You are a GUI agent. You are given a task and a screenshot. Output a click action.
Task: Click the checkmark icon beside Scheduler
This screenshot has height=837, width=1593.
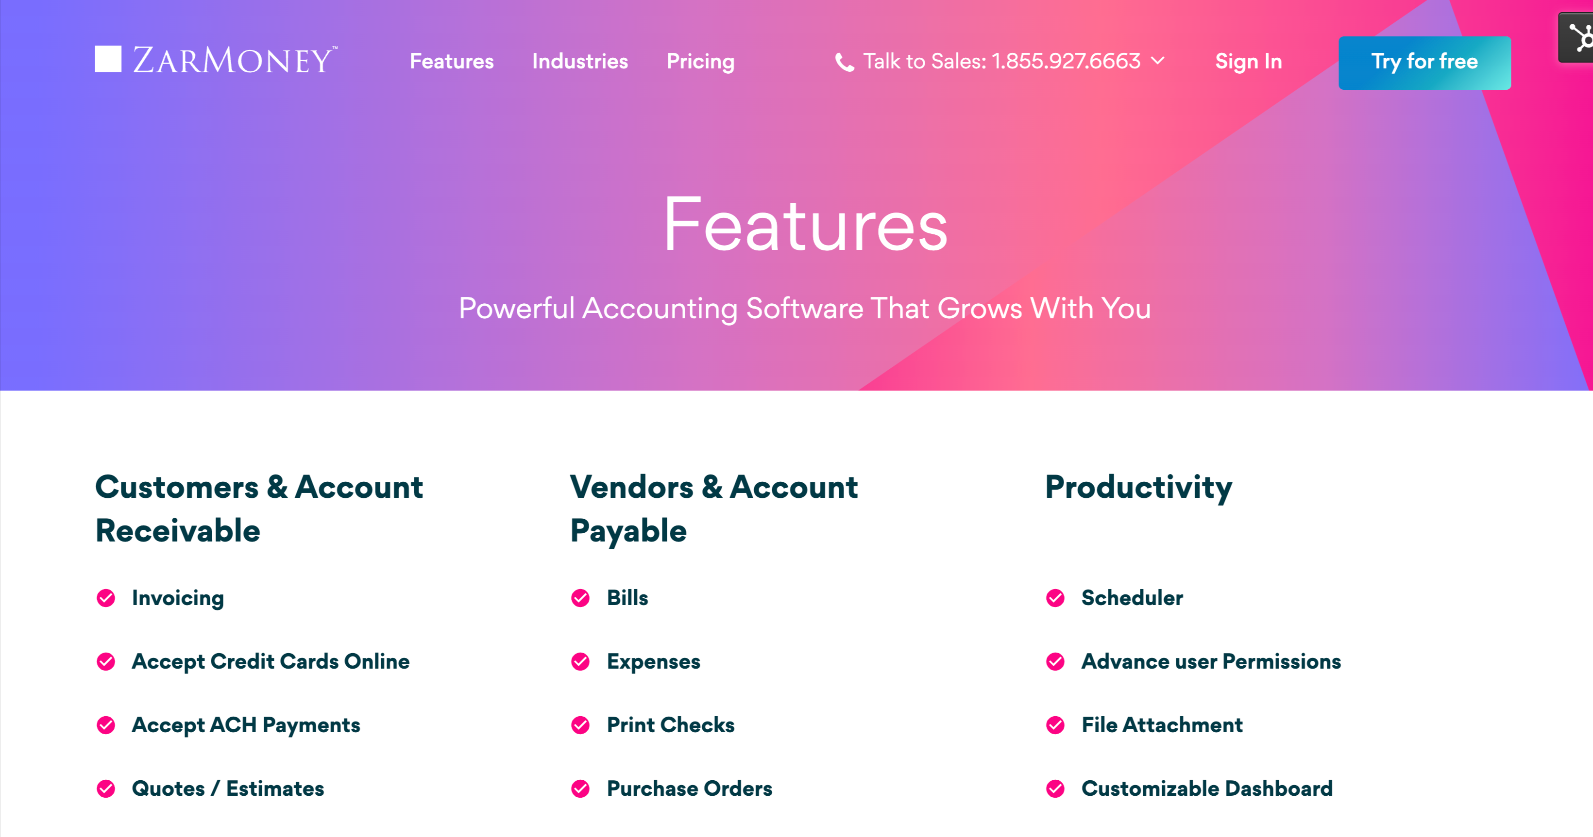(1055, 598)
